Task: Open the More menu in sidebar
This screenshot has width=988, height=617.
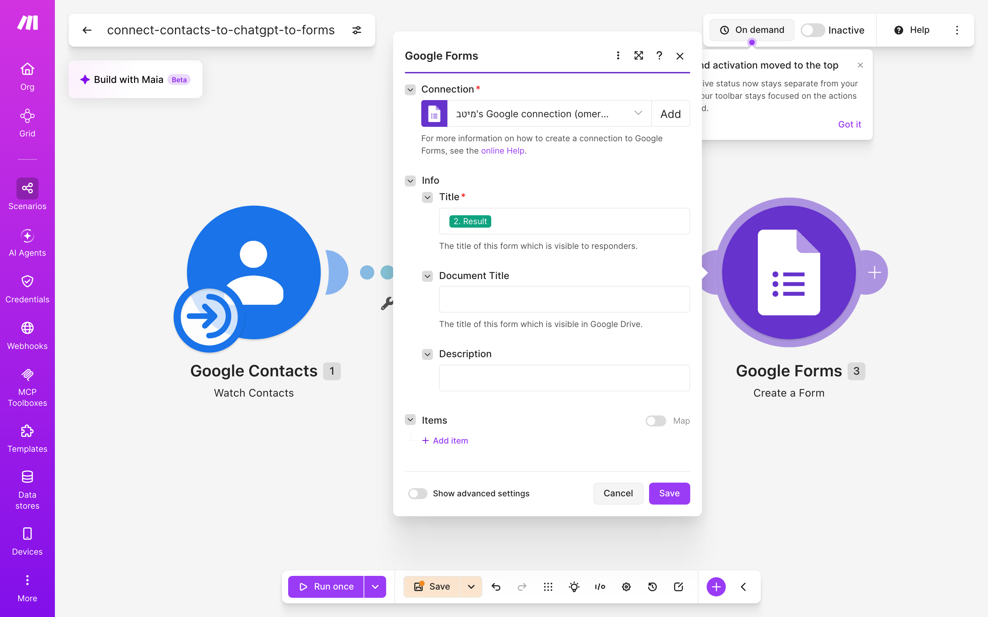Action: pos(27,589)
